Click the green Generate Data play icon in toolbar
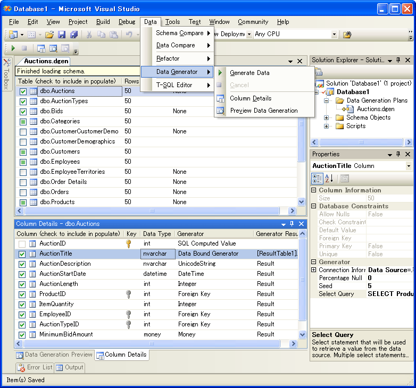Image resolution: width=416 pixels, height=388 pixels. pyautogui.click(x=13, y=48)
